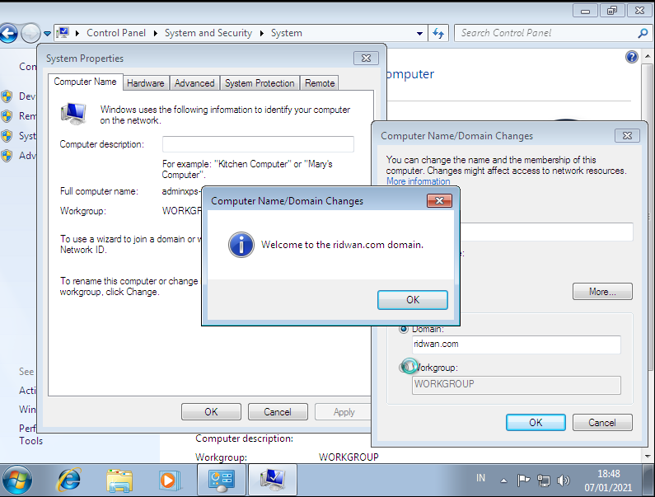This screenshot has height=497, width=655.
Task: Click Cancel in Computer Name/Domain Changes dialog
Action: click(602, 423)
